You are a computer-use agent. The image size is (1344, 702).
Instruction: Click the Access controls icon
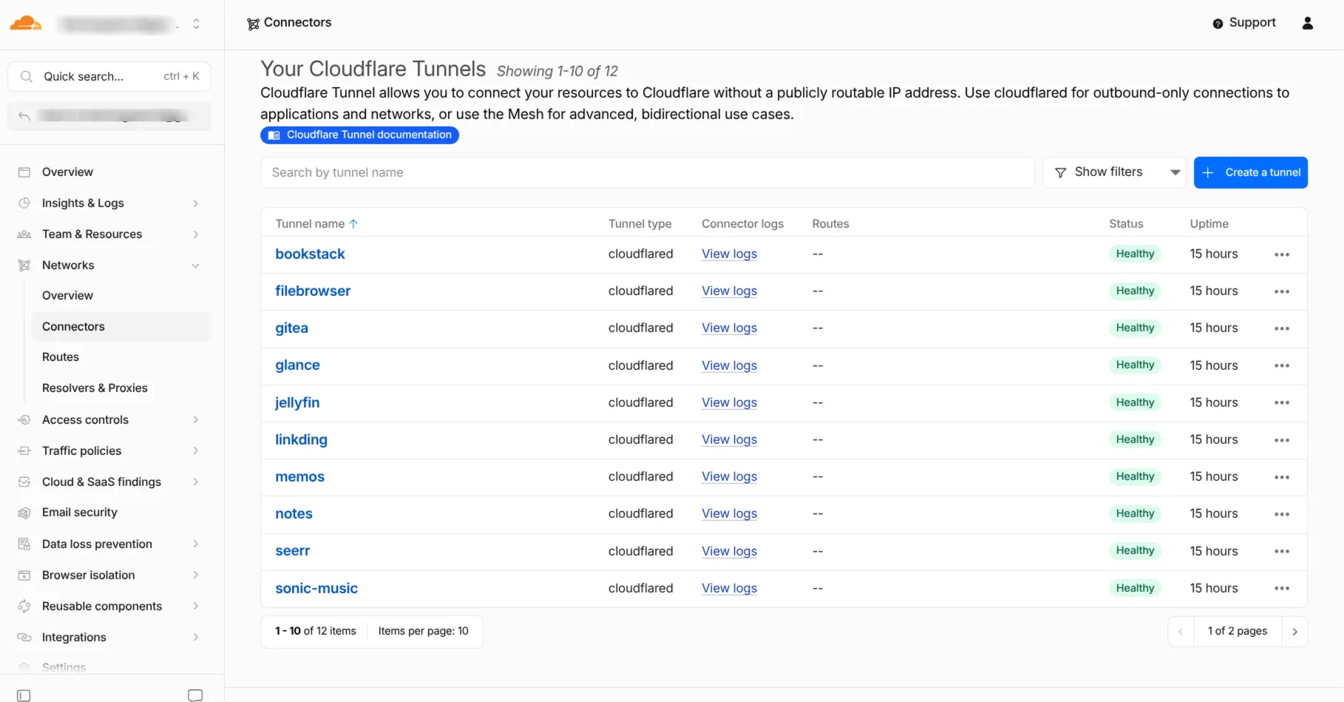[x=24, y=420]
